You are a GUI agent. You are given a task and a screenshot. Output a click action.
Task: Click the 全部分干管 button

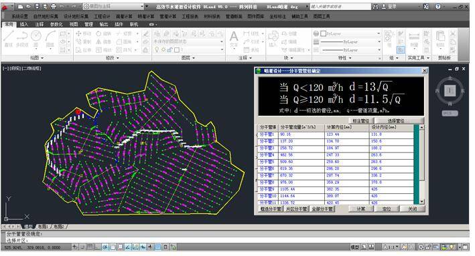[322, 209]
